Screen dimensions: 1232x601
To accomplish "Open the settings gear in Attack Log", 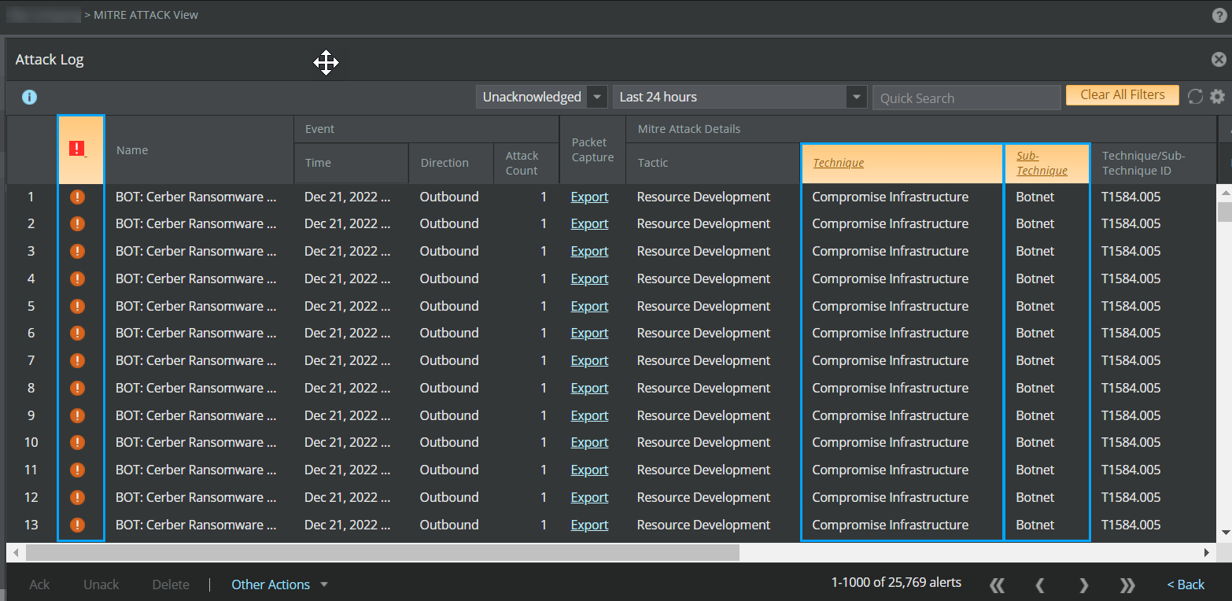I will pyautogui.click(x=1217, y=96).
